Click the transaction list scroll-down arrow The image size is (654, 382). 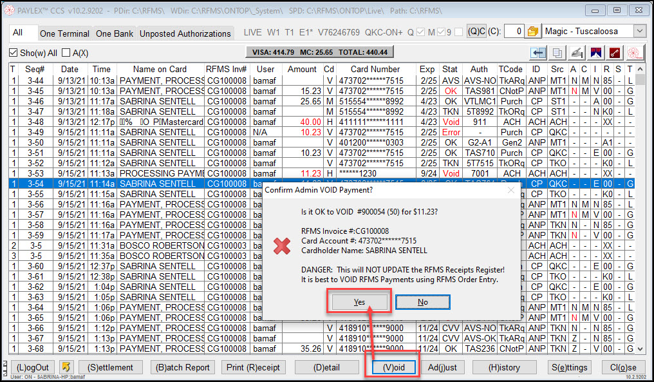pos(640,349)
